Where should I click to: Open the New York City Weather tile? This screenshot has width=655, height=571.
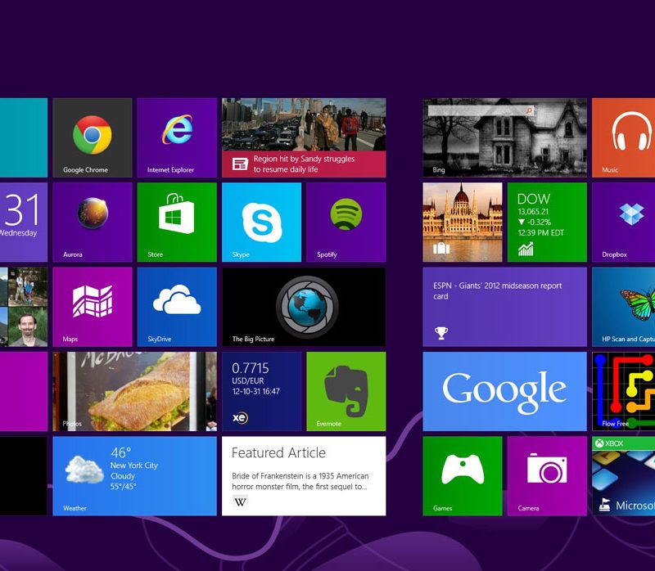[x=134, y=474]
